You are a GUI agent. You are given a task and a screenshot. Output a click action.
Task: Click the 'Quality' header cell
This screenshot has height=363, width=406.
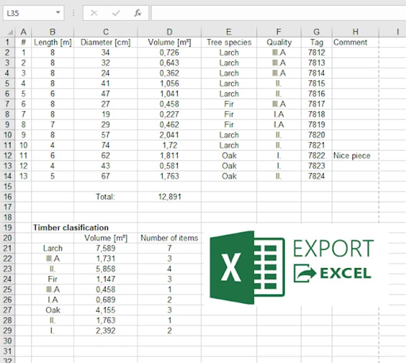point(279,42)
